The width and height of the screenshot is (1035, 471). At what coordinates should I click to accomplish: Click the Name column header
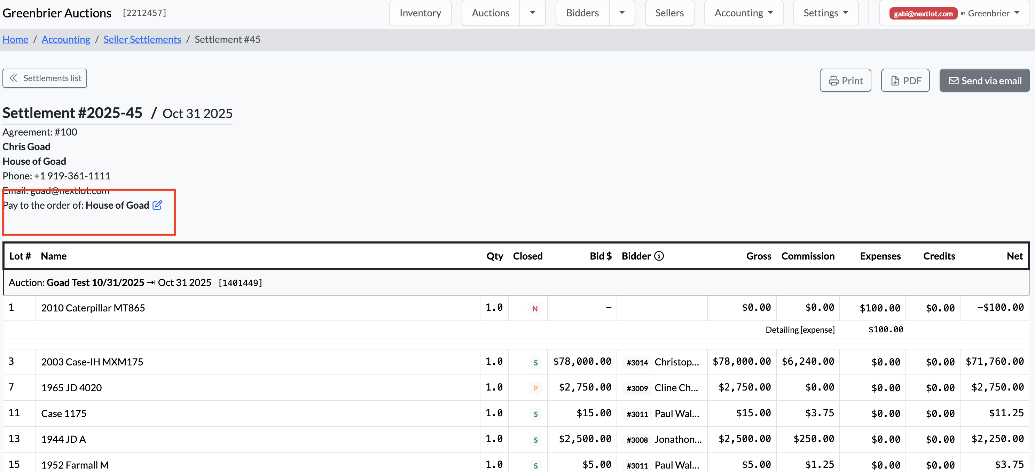(x=53, y=256)
